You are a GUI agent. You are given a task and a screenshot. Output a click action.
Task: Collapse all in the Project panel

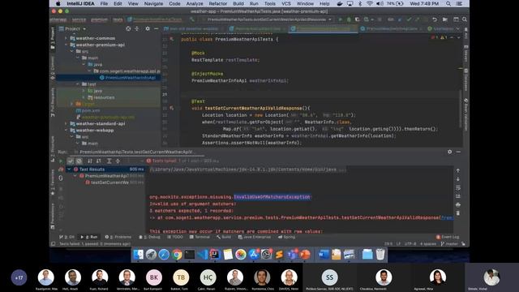(137, 29)
